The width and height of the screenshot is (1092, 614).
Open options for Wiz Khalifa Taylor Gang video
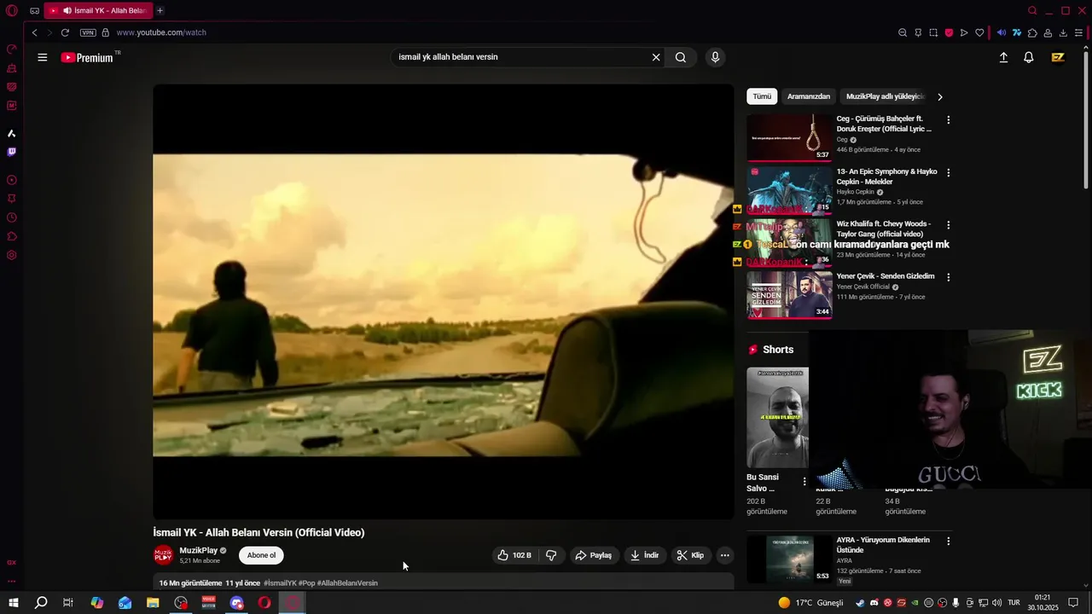[948, 225]
